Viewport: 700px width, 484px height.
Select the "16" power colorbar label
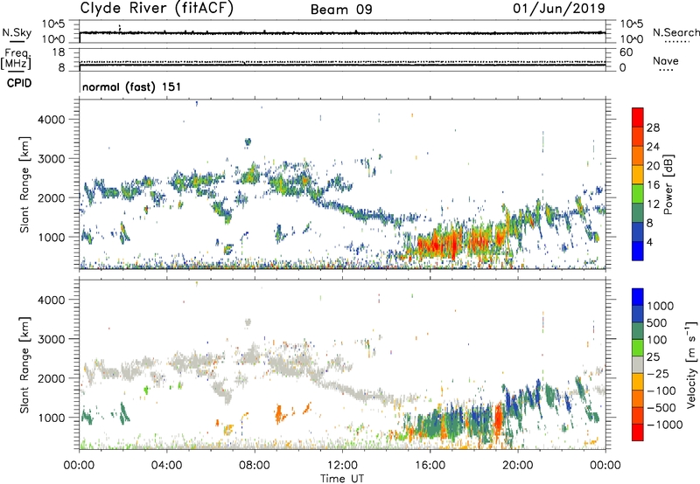[653, 185]
